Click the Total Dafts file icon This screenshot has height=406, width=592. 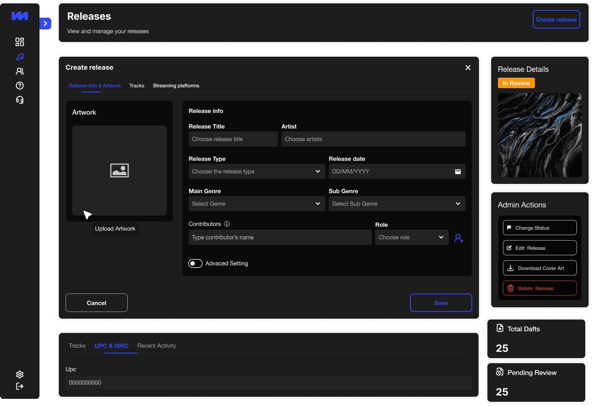coord(500,328)
